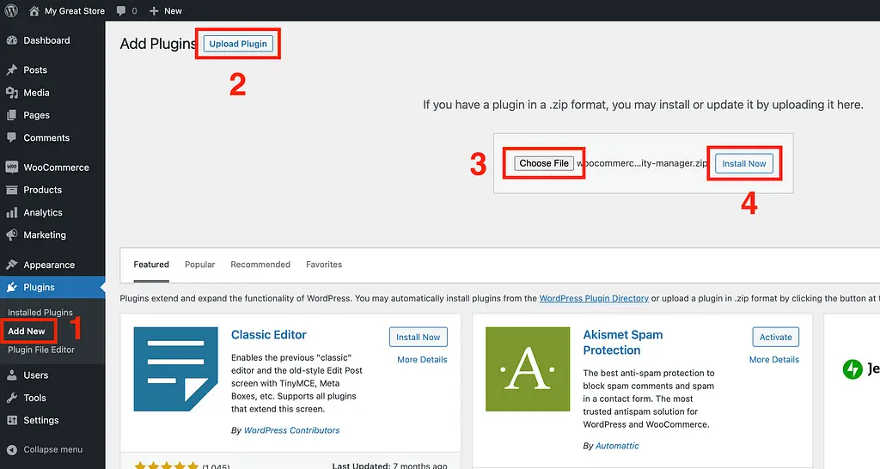Select the Appearance paintbrush icon

[12, 265]
